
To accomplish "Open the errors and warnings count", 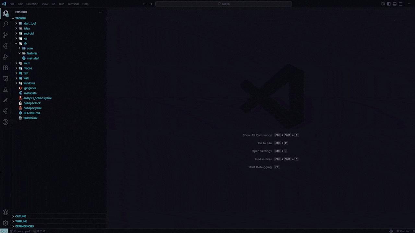I will click(39, 231).
